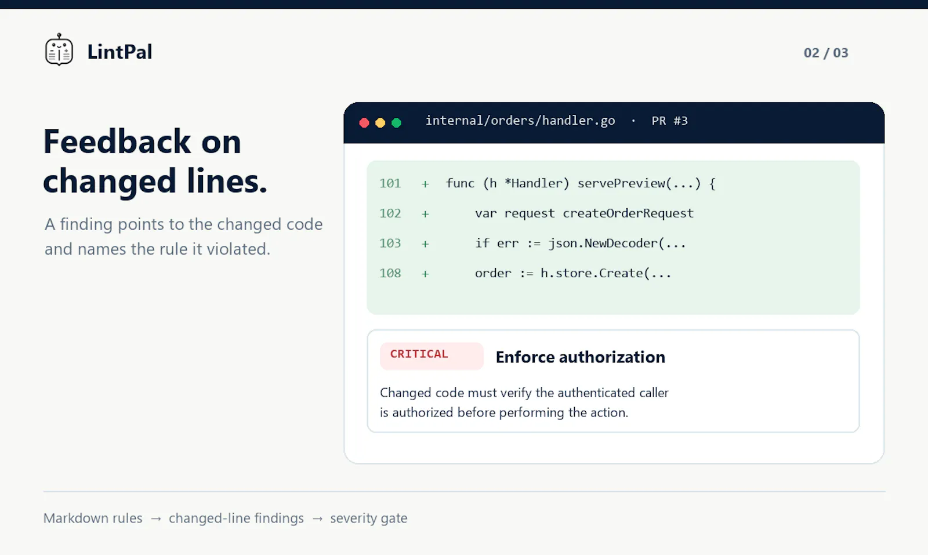Click the yellow window dot
The image size is (928, 555).
[x=380, y=122]
